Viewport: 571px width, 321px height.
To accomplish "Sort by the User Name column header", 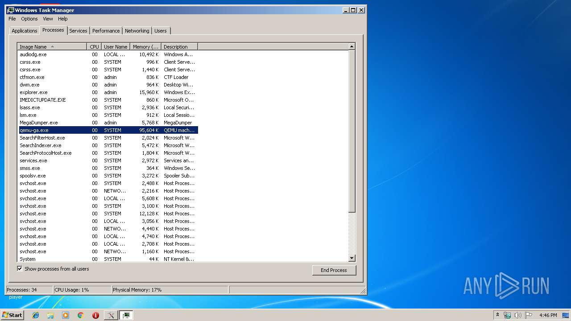I will tap(116, 47).
